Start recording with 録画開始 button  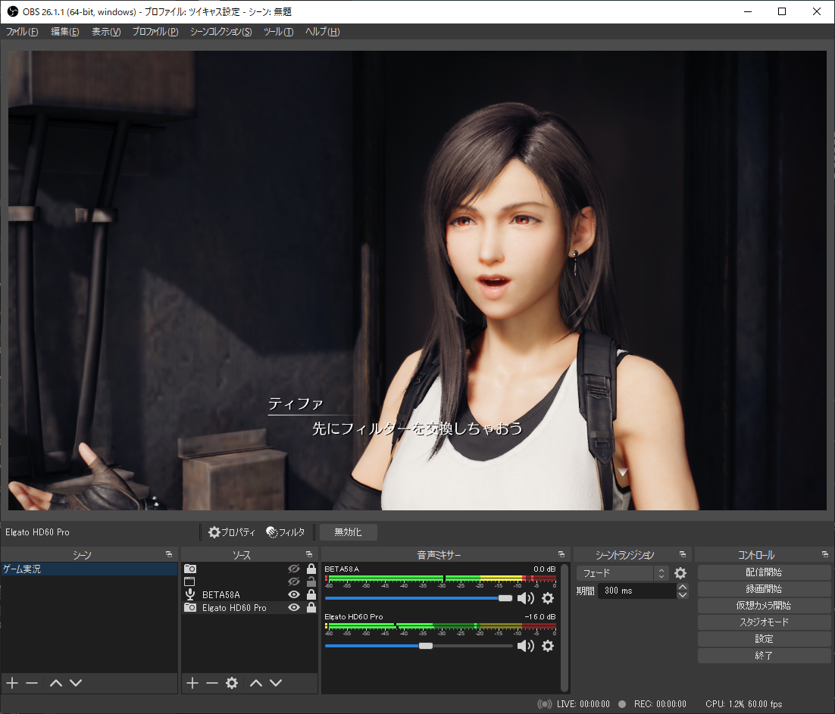tap(764, 589)
